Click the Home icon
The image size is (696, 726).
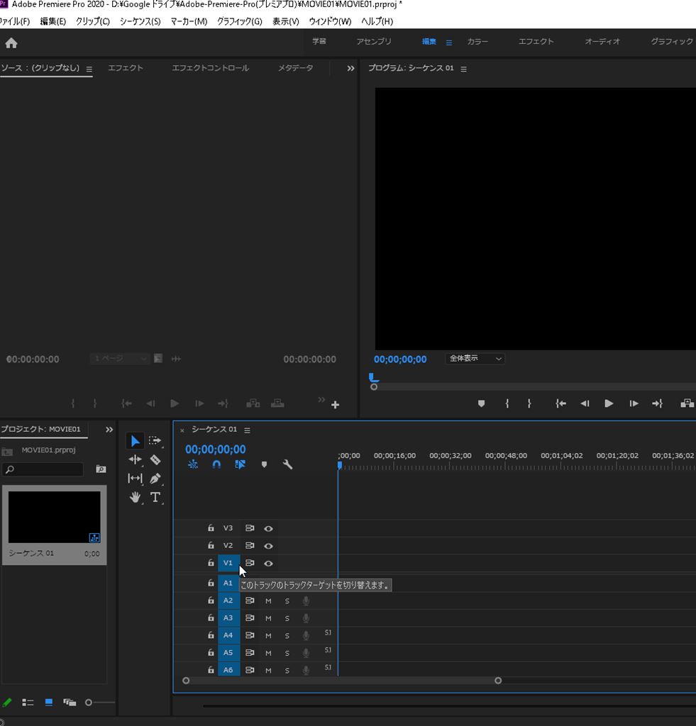11,43
